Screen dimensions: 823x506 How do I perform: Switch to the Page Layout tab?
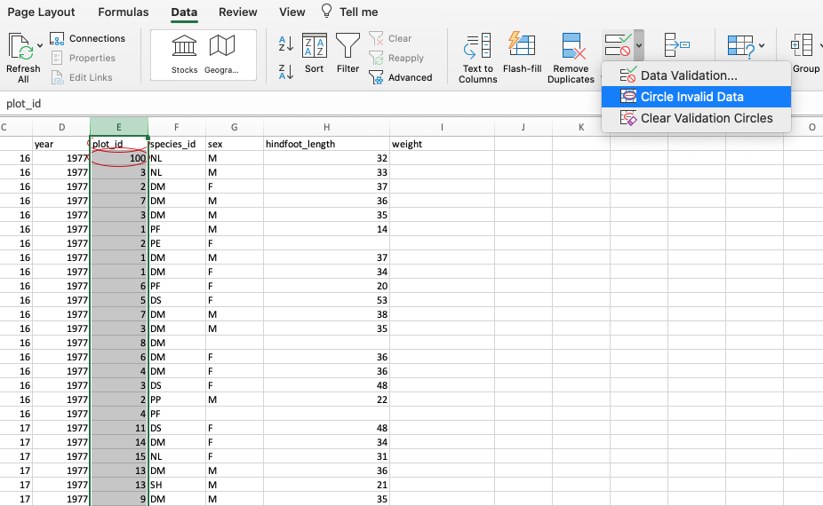41,12
